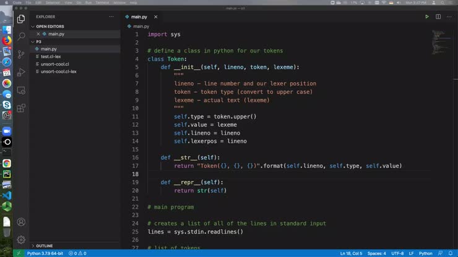458x257 pixels.
Task: Close the main.py editor tab
Action: [x=156, y=17]
